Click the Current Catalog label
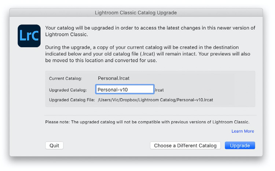The height and width of the screenshot is (171, 275). click(65, 78)
